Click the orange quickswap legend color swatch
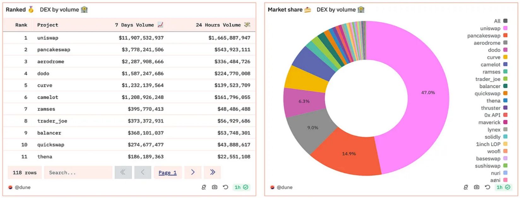 coord(505,93)
